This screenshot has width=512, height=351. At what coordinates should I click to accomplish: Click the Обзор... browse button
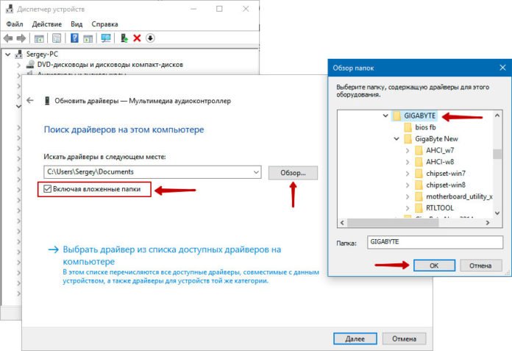(293, 173)
